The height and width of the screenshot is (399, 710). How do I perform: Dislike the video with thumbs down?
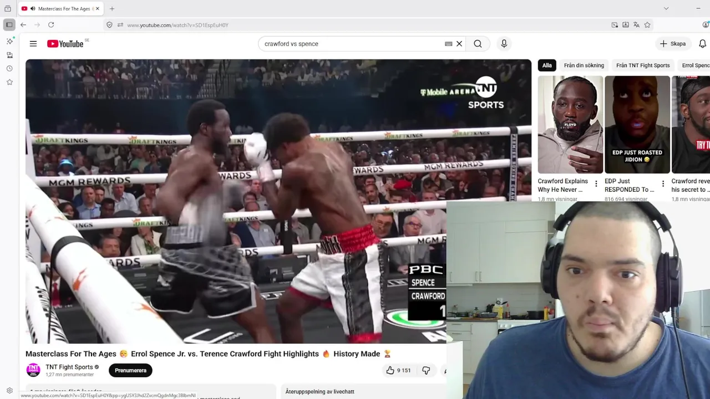pos(426,370)
